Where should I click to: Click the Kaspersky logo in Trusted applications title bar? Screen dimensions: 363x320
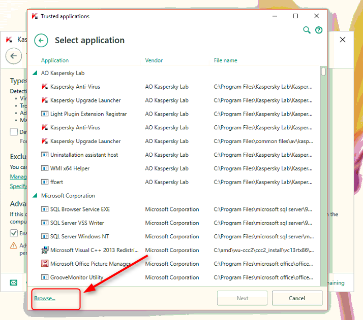(x=35, y=16)
